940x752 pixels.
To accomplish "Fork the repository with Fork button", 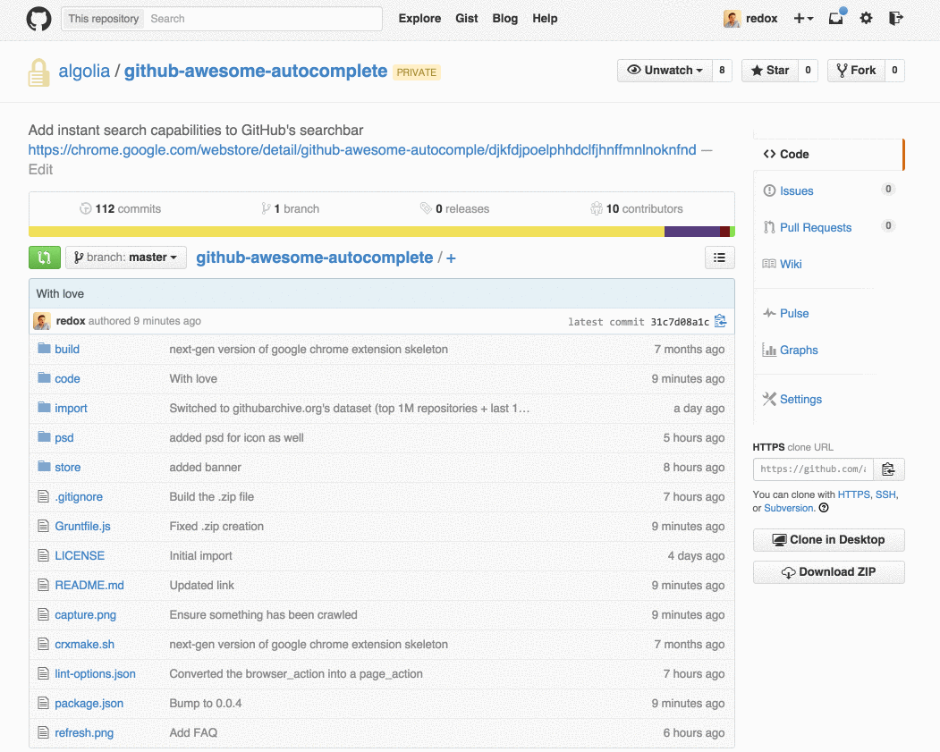I will click(856, 70).
